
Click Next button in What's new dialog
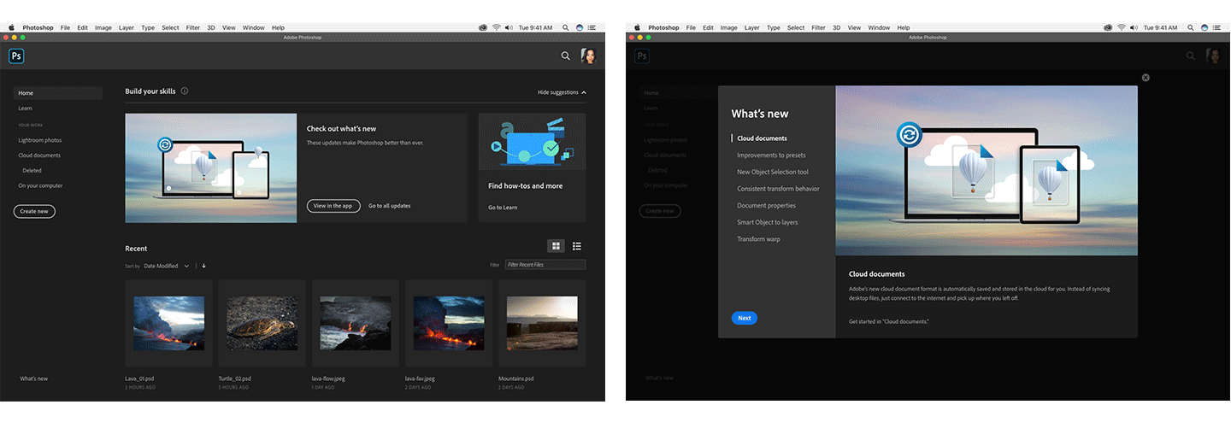(745, 318)
